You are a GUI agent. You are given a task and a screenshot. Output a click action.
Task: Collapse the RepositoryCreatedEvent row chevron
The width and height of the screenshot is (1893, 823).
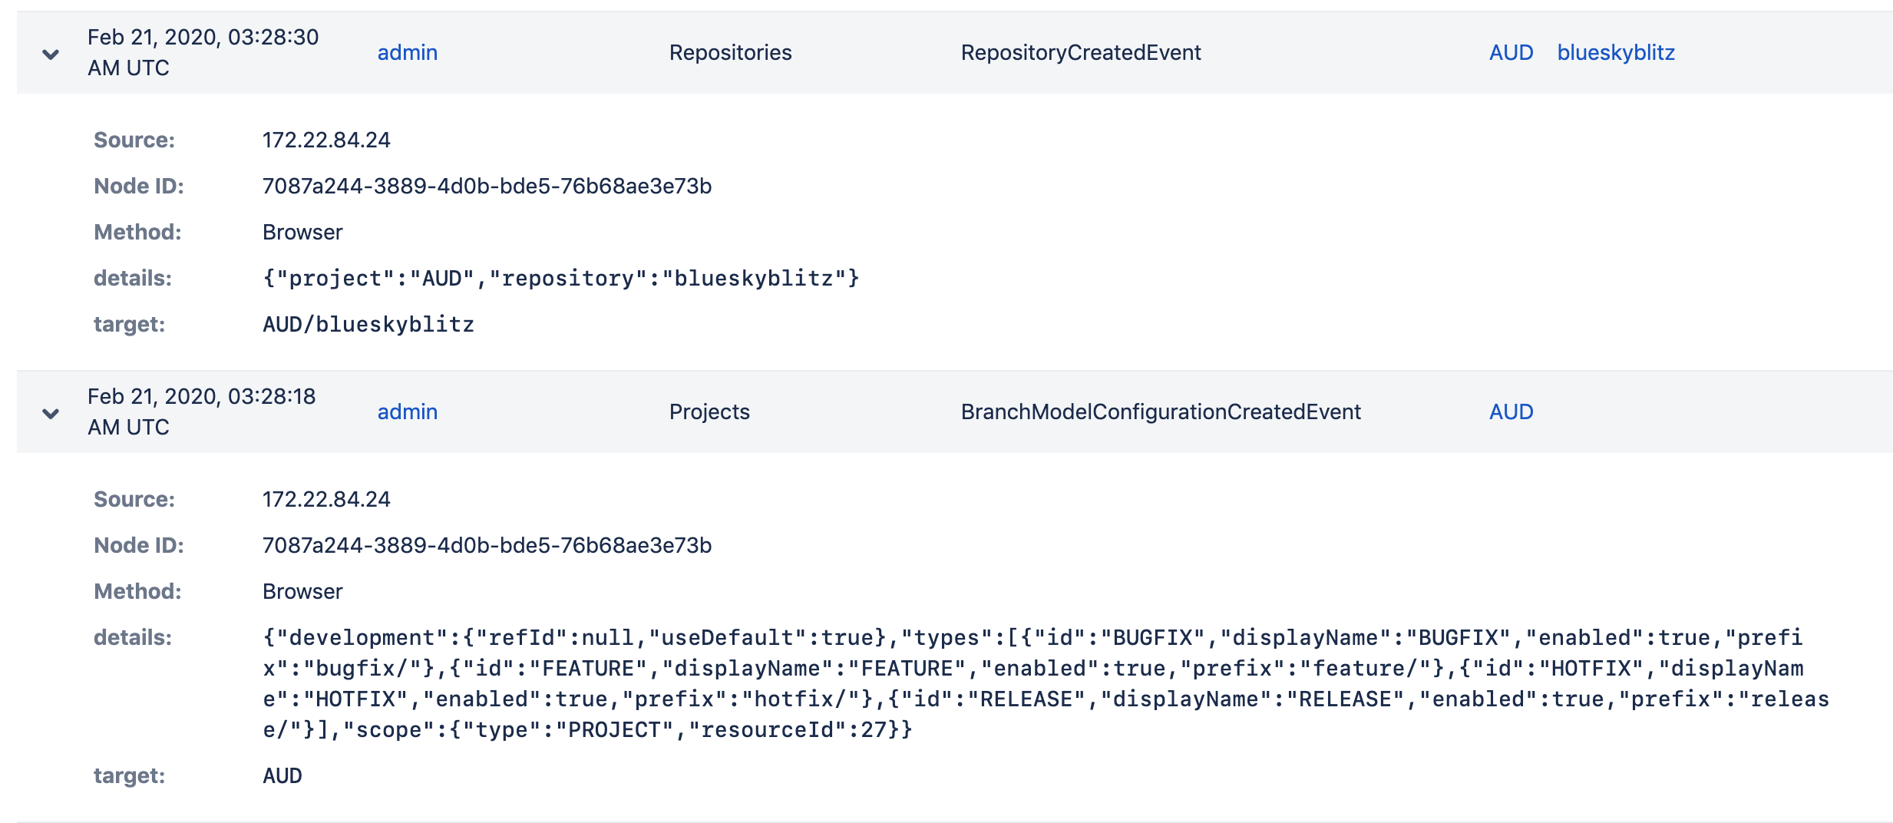[51, 54]
